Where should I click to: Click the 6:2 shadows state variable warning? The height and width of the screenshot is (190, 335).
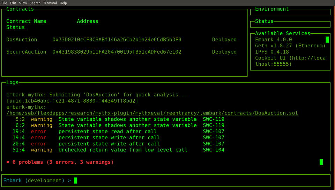(x=120, y=125)
